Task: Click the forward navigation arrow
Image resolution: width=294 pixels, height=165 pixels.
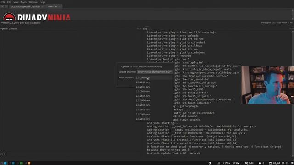Action: pyautogui.click(x=6, y=6)
